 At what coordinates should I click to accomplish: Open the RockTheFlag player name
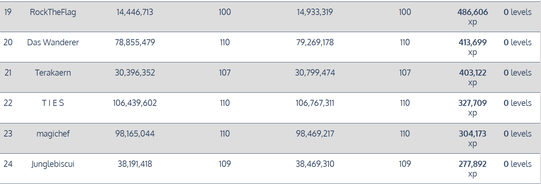[x=53, y=12]
